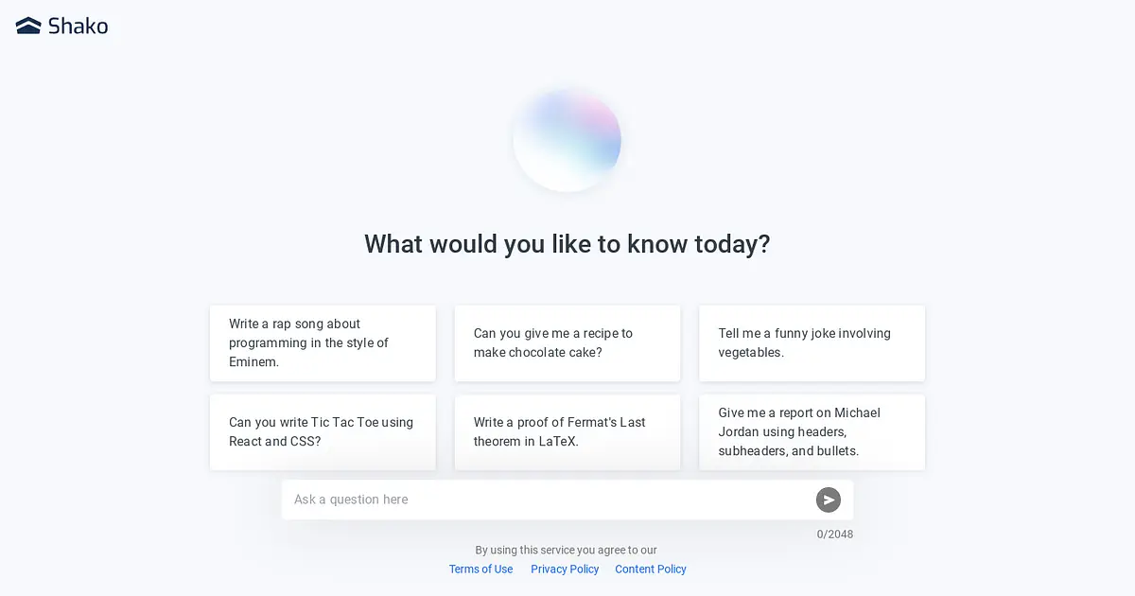Click the word Eminem in the first card
This screenshot has width=1135, height=596.
click(253, 362)
